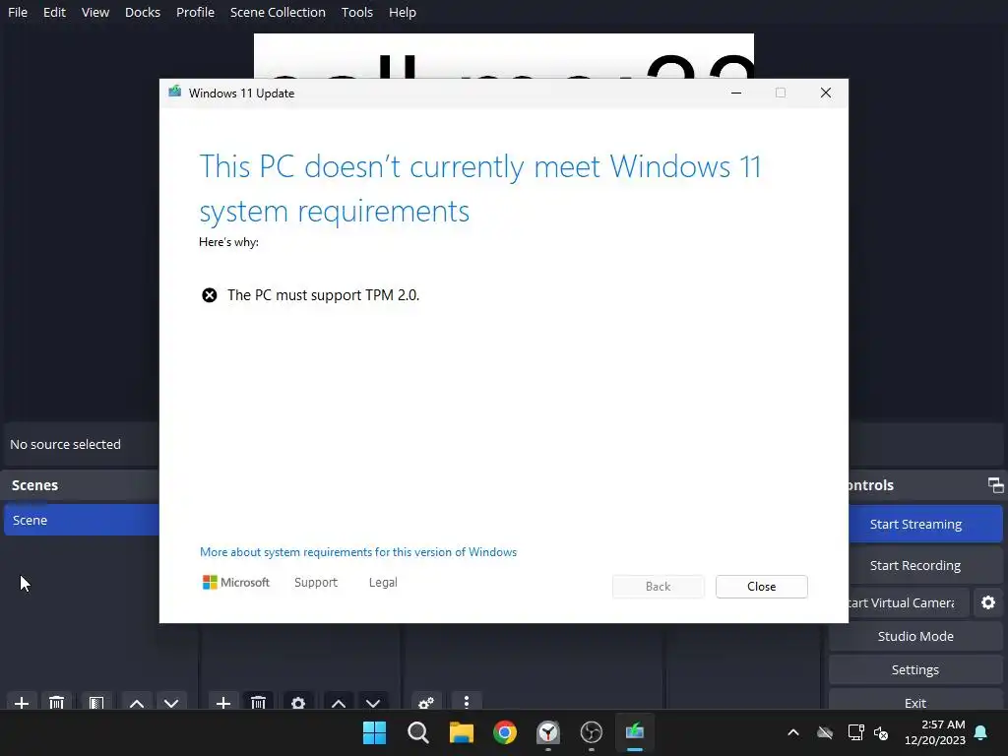
Task: Add a new scene with the plus icon in Scenes toolbar
Action: click(22, 703)
